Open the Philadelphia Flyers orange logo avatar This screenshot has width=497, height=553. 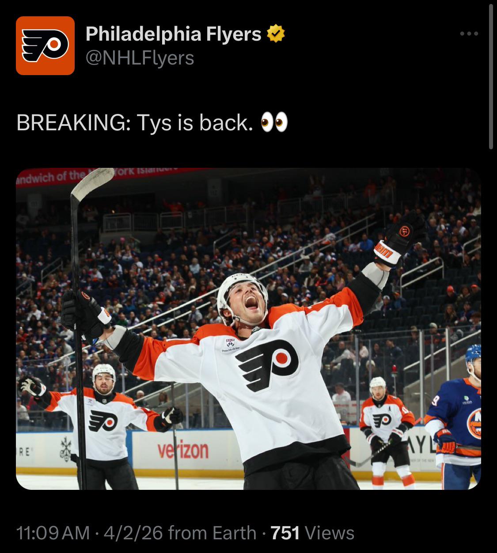45,45
